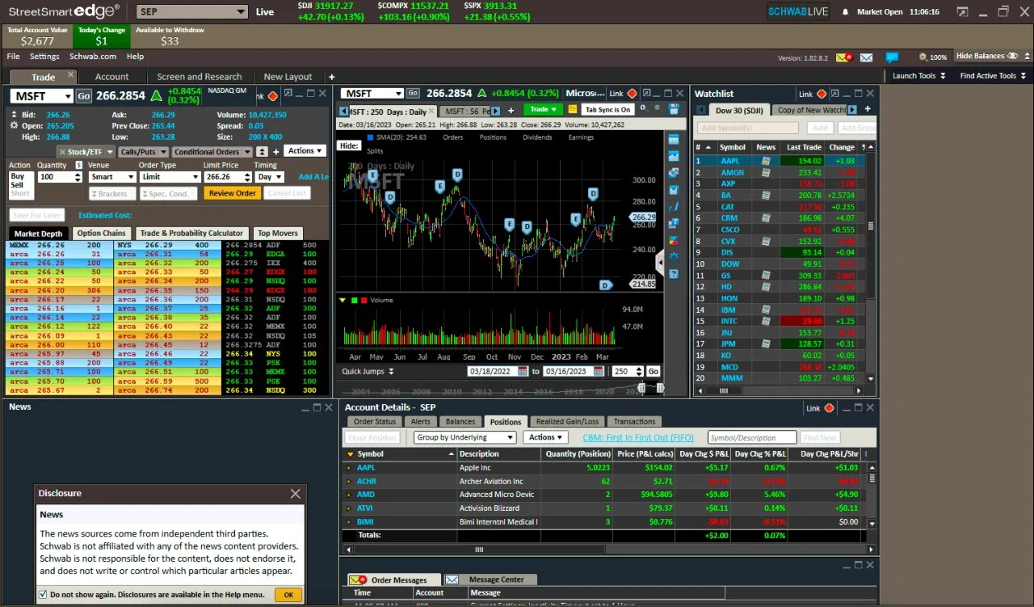1034x607 pixels.
Task: Open the white envelope messages icon
Action: 866,57
